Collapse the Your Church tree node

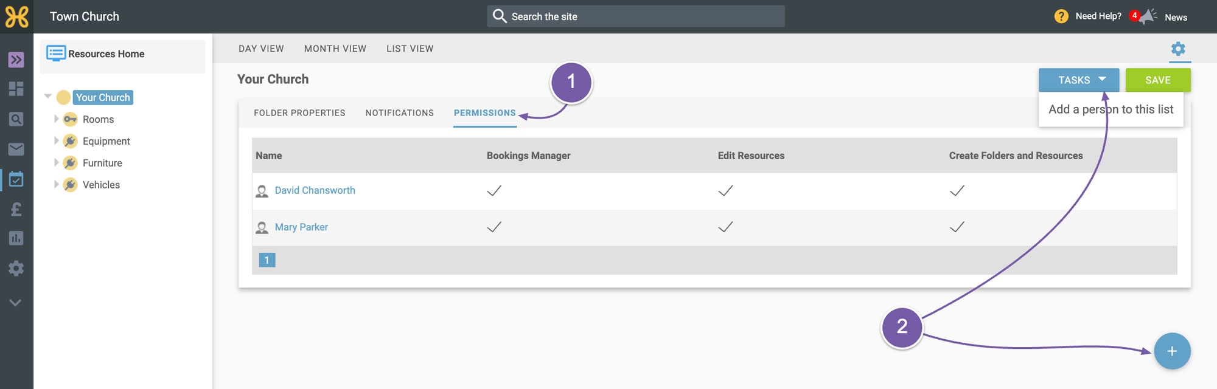coord(48,96)
